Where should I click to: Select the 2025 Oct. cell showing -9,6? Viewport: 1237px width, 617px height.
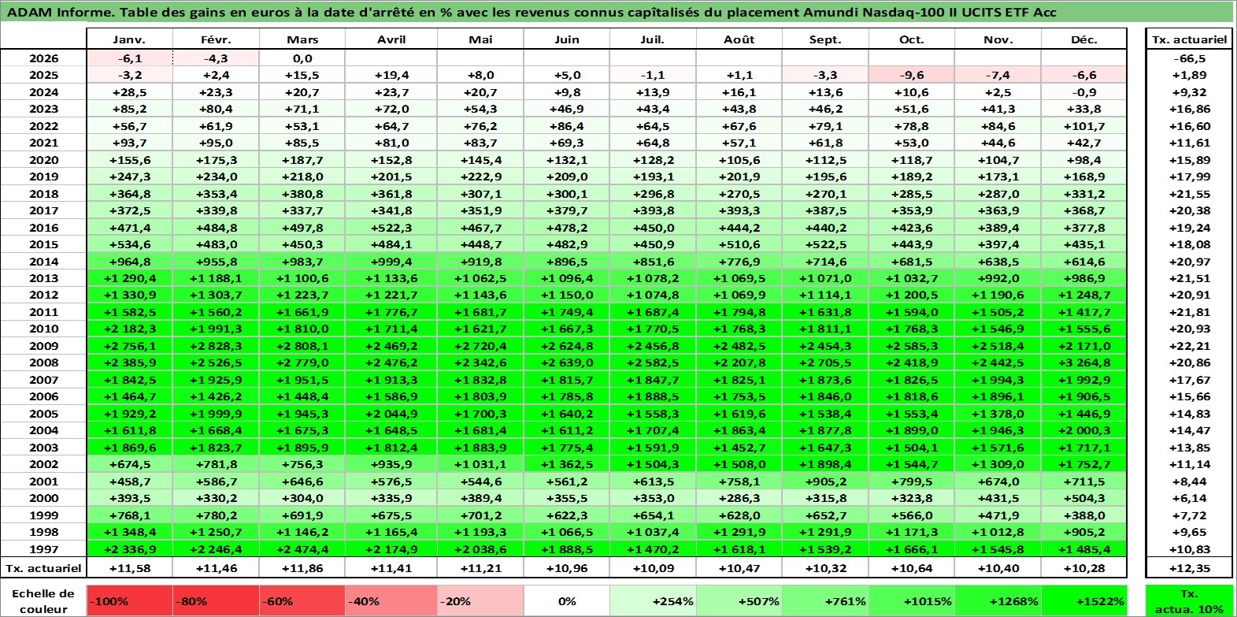point(912,75)
